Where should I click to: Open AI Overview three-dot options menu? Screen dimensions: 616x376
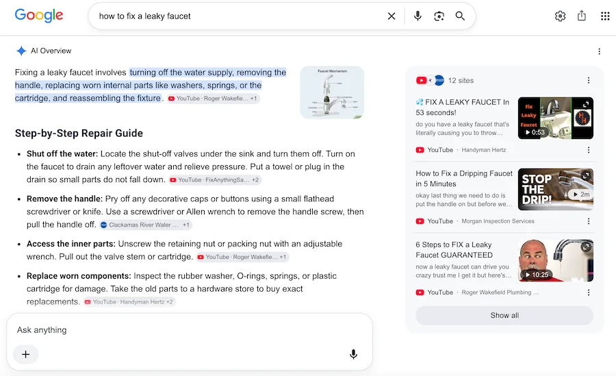coord(599,51)
